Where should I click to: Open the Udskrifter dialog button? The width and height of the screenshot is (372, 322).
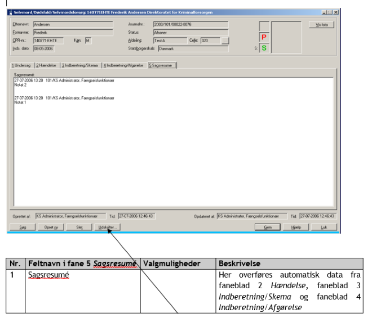[106, 227]
